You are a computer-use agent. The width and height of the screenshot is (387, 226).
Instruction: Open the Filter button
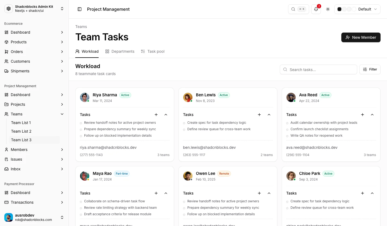point(370,69)
